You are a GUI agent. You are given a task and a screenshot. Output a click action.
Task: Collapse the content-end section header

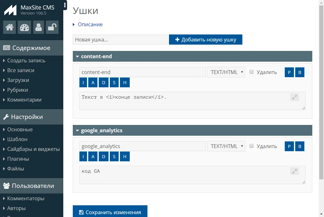[96, 56]
